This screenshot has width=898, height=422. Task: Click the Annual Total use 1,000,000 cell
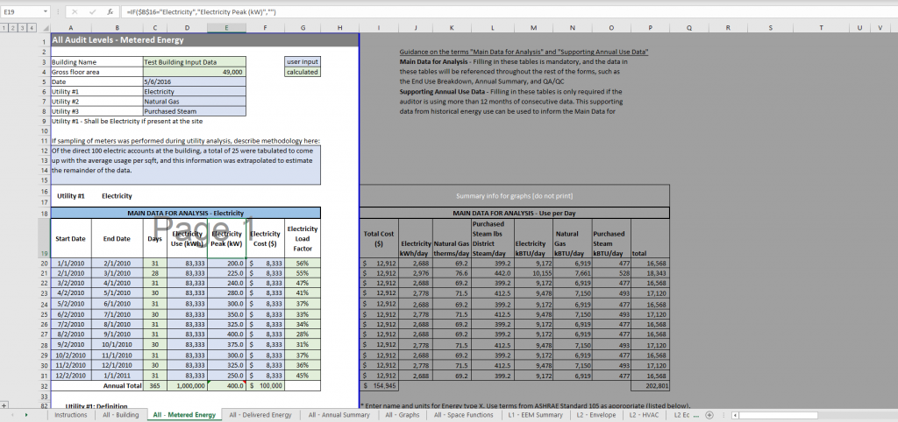pos(188,386)
